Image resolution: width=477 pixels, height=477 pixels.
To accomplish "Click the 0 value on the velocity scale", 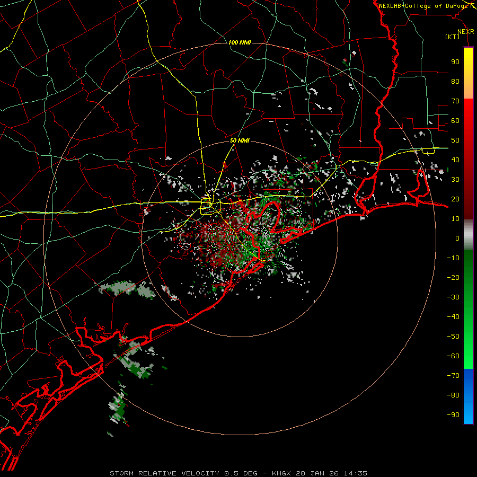I will 457,238.
